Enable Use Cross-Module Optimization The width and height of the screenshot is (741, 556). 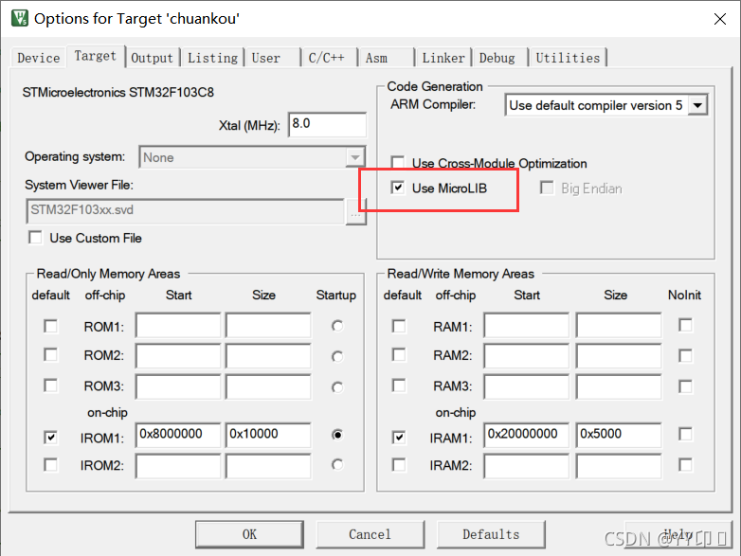pyautogui.click(x=398, y=163)
